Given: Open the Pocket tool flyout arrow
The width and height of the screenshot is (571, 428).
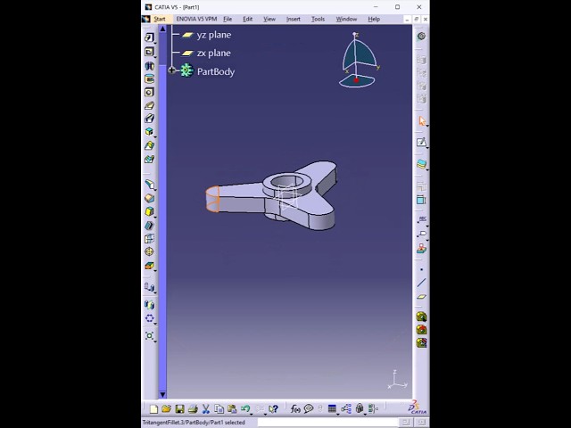Looking at the screenshot, I should coord(155,57).
